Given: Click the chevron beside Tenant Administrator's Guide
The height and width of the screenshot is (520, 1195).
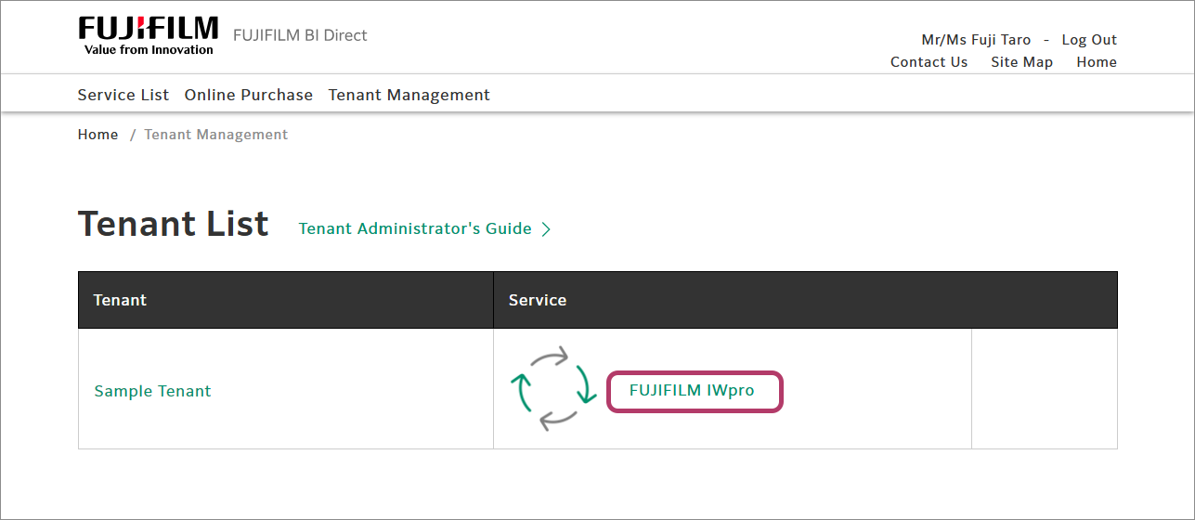Looking at the screenshot, I should pyautogui.click(x=546, y=229).
